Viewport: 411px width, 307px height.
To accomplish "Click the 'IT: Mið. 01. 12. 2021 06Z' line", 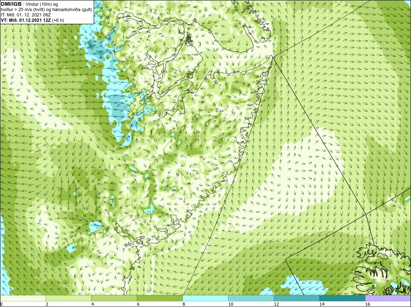I will (25, 15).
